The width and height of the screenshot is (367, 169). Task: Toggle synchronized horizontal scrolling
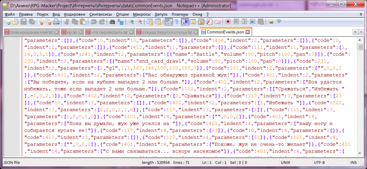click(x=158, y=22)
